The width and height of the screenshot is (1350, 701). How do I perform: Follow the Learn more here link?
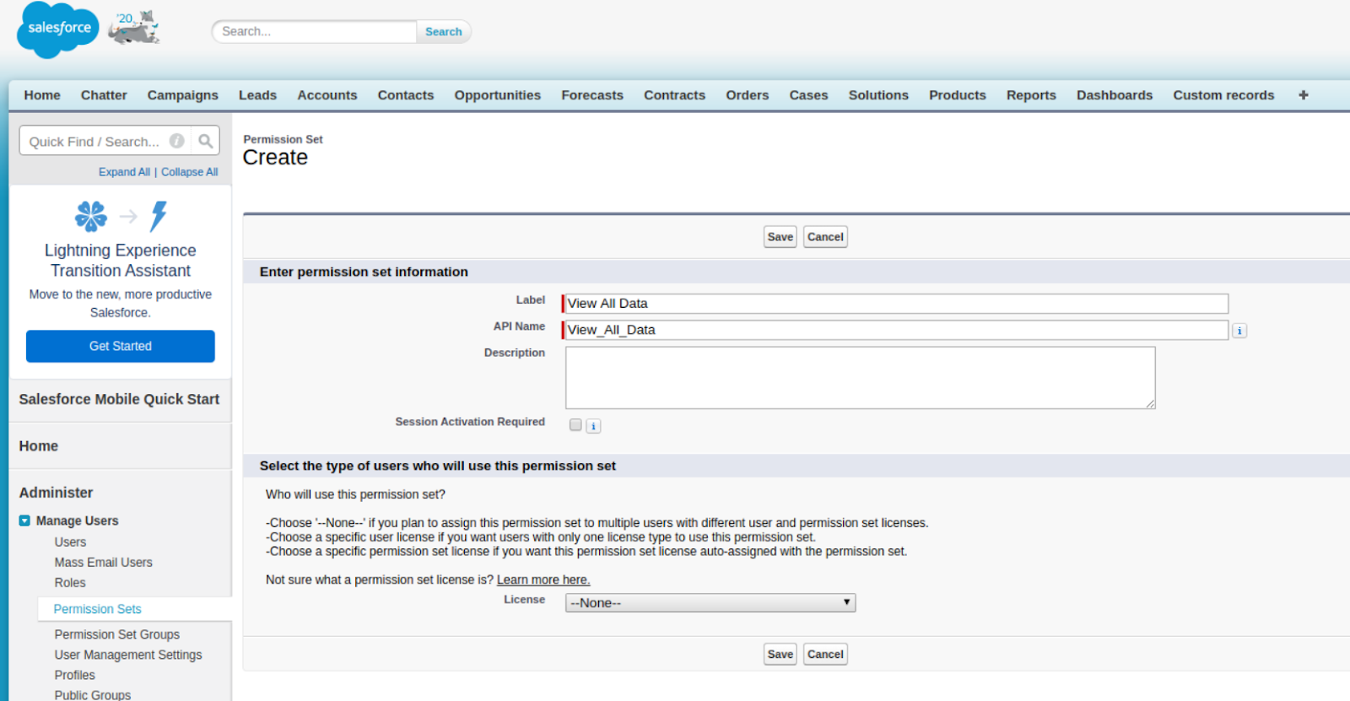point(543,580)
